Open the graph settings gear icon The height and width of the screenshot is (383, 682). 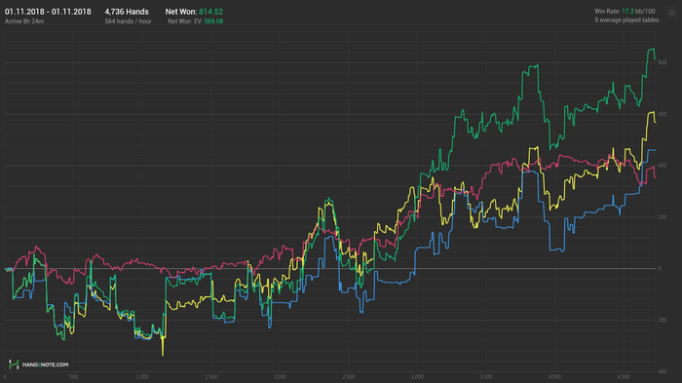pyautogui.click(x=671, y=13)
